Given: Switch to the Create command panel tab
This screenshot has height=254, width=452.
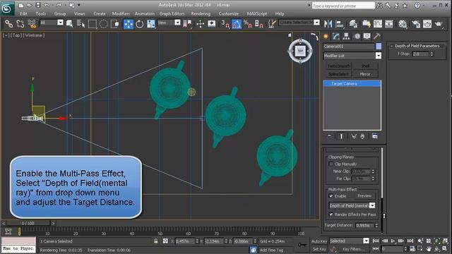Looking at the screenshot, I should click(x=326, y=36).
